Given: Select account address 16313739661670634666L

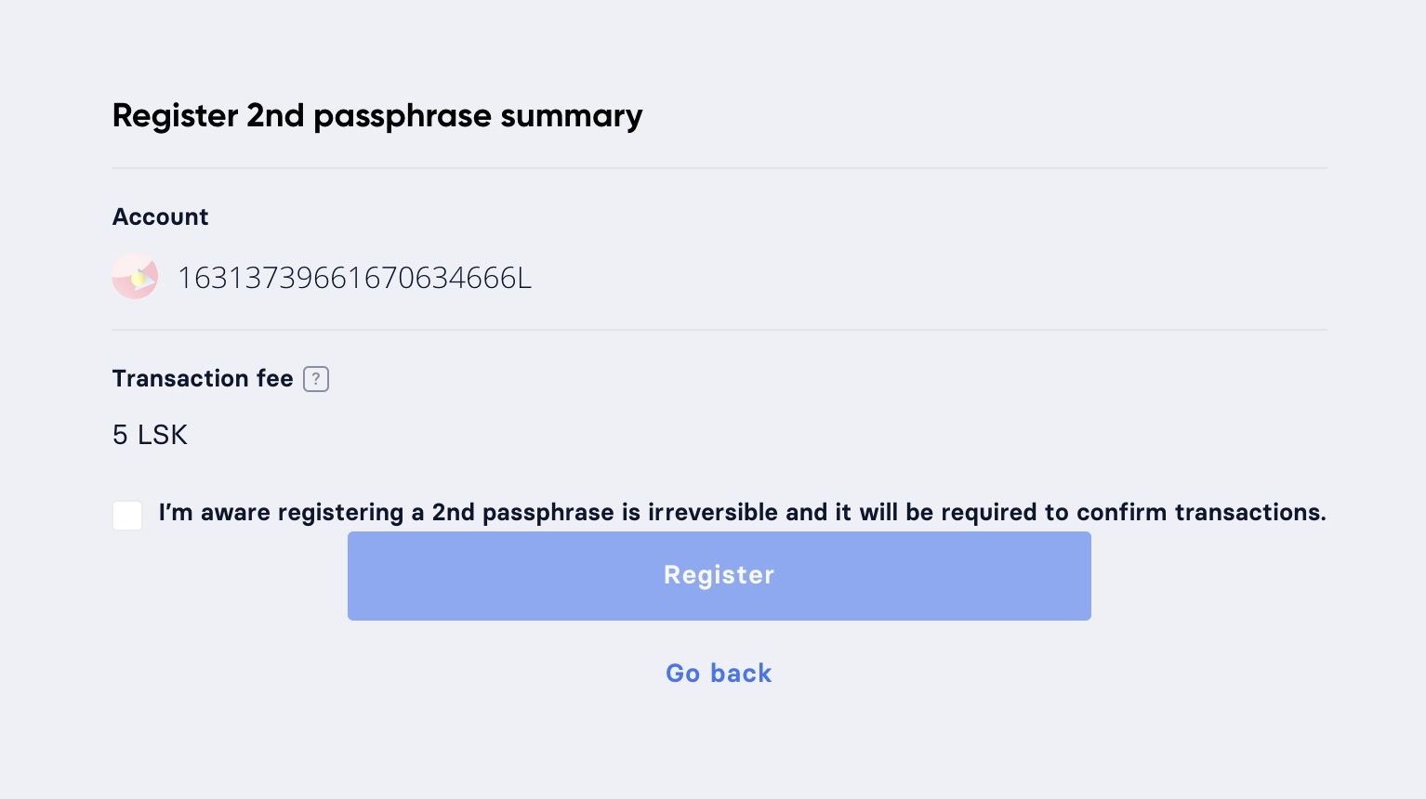Looking at the screenshot, I should click(x=354, y=278).
